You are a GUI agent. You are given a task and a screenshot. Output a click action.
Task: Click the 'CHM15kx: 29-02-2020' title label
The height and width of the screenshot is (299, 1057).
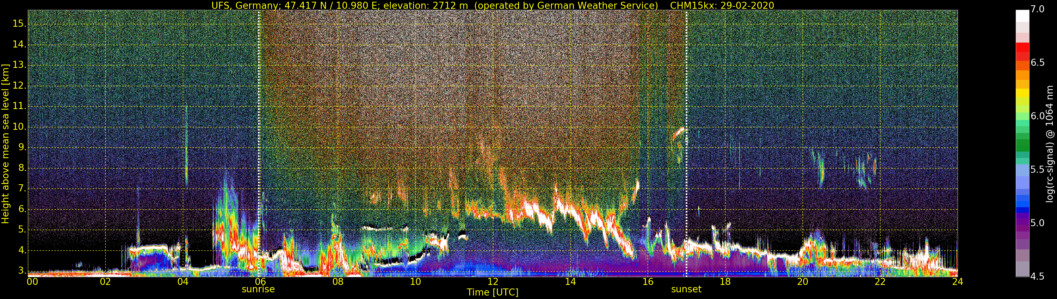(x=722, y=5)
